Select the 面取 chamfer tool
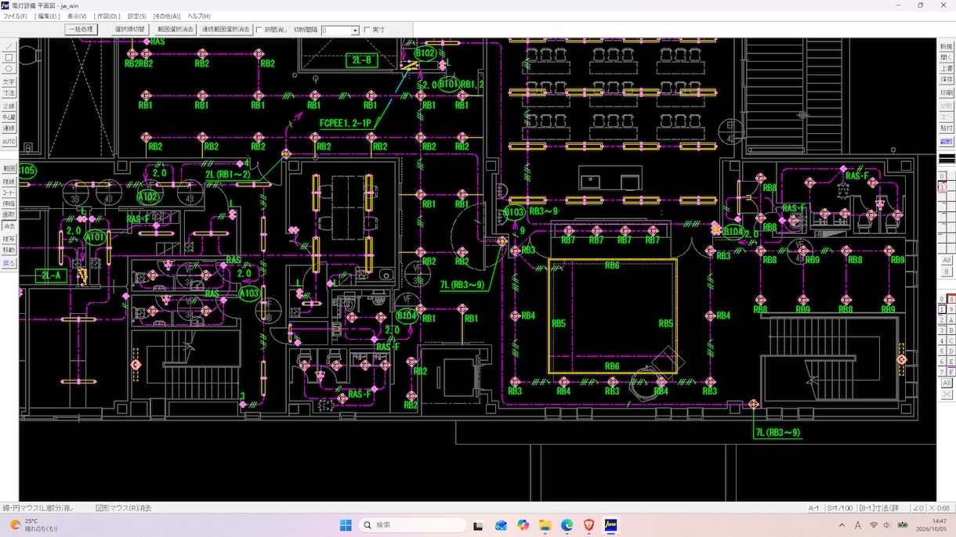 (9, 214)
